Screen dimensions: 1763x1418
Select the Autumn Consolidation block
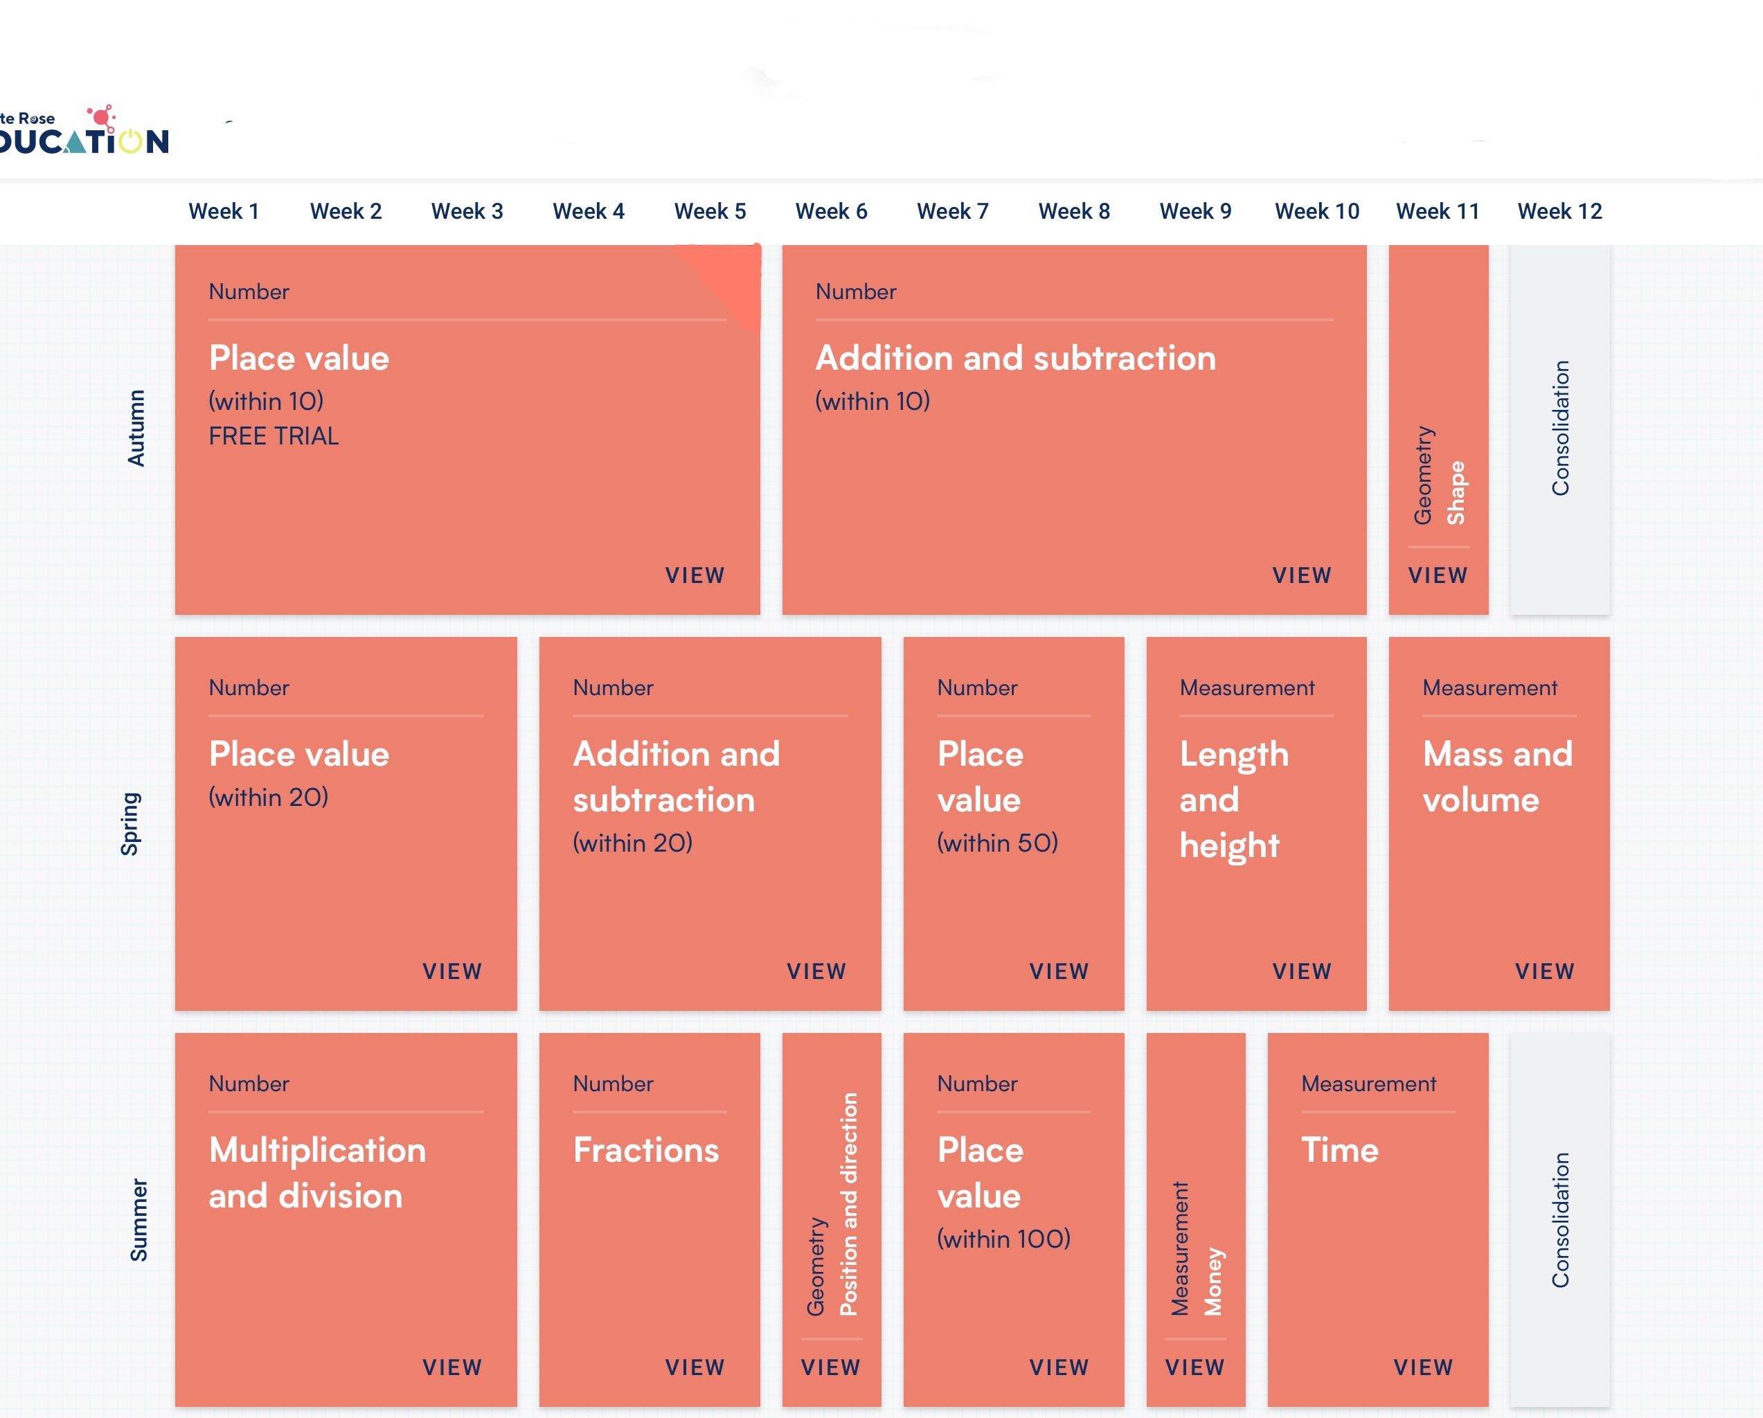point(1559,429)
